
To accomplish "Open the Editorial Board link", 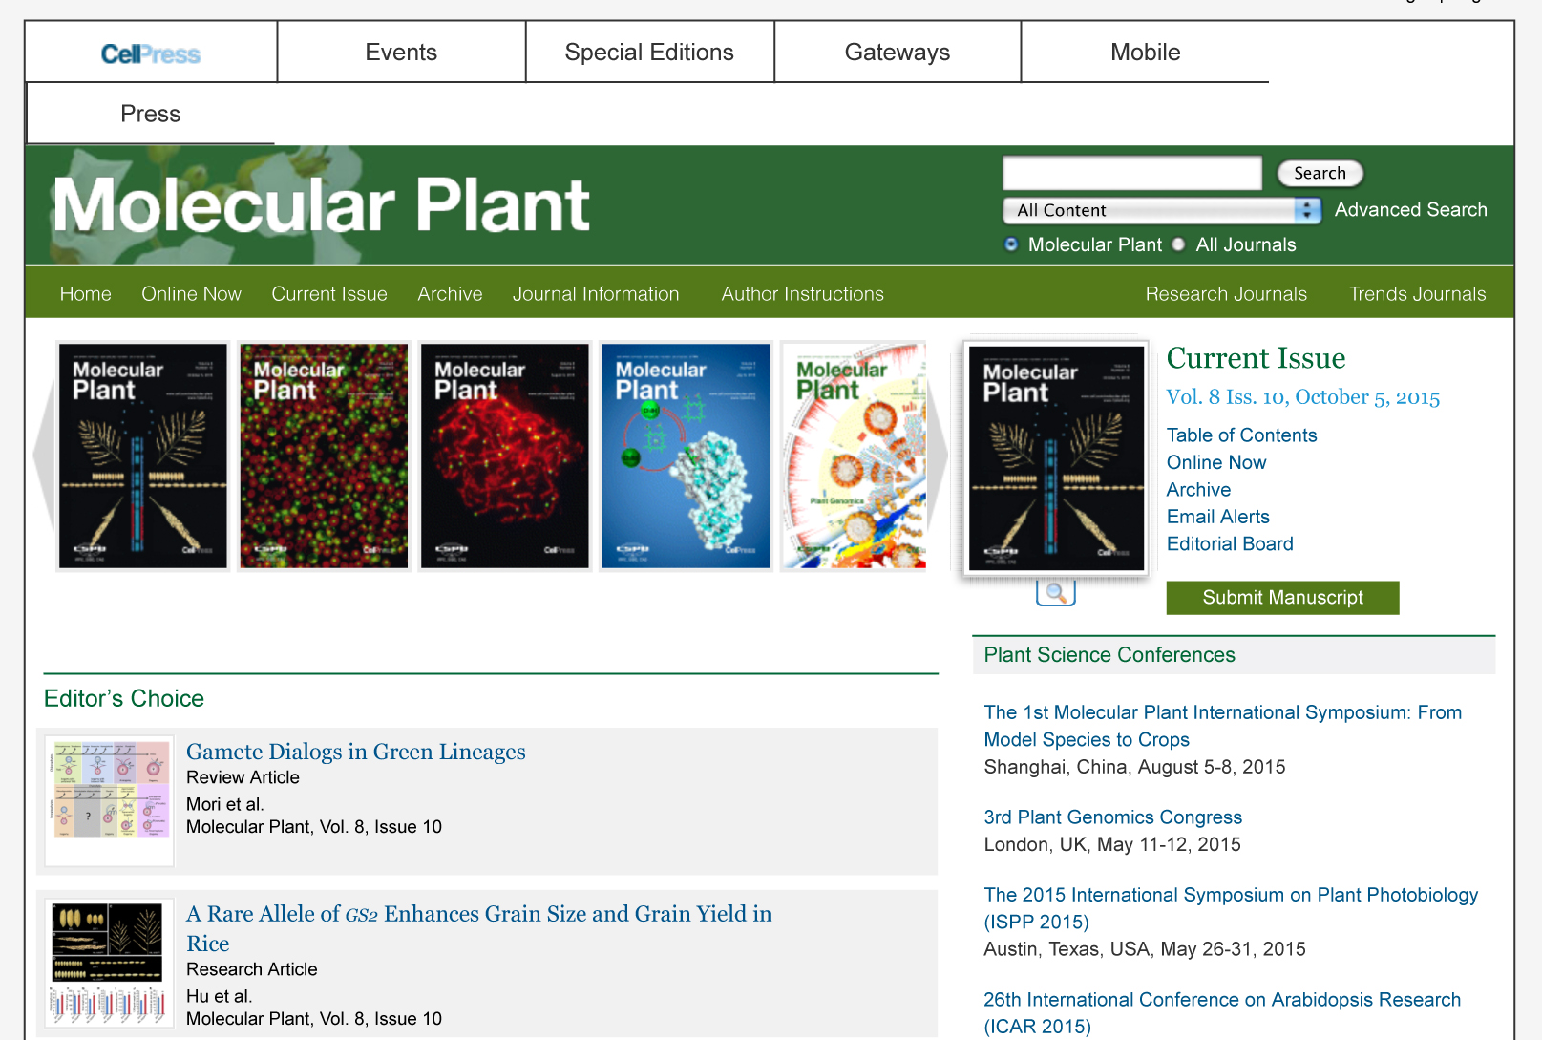I will coord(1230,544).
